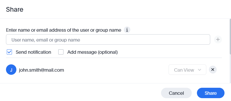Click the dialog's vertical scrollbar thumb
The width and height of the screenshot is (231, 101).
click(x=230, y=37)
